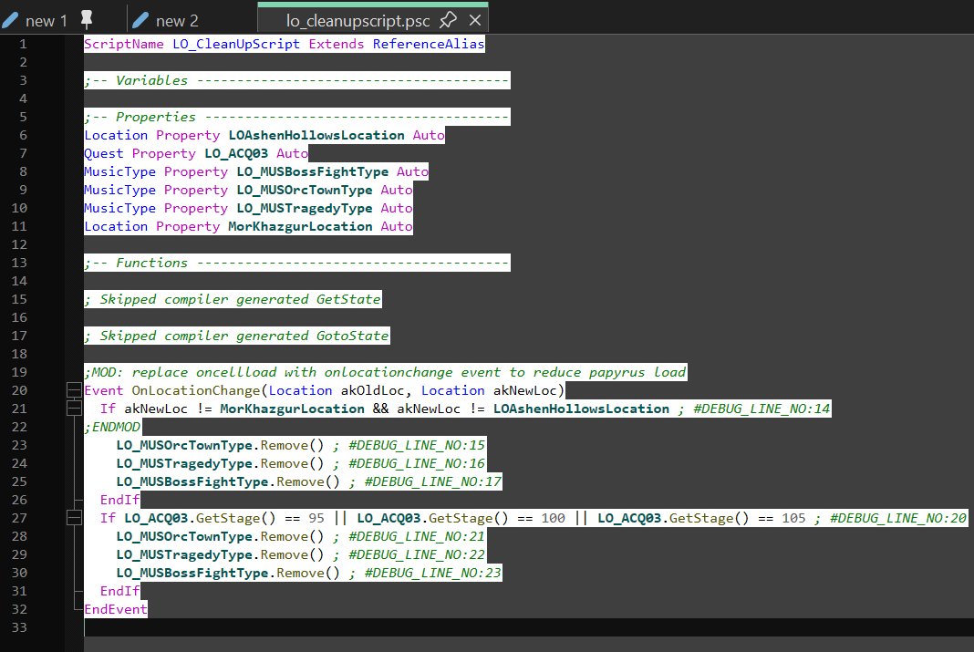The height and width of the screenshot is (652, 974).
Task: Switch to the new 2 tab
Action: coord(177,20)
